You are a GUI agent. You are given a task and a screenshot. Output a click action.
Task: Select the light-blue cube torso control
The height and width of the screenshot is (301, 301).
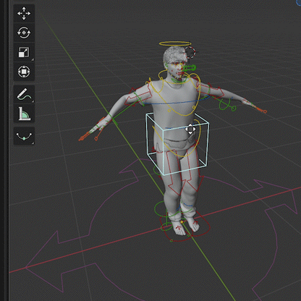[x=177, y=144]
